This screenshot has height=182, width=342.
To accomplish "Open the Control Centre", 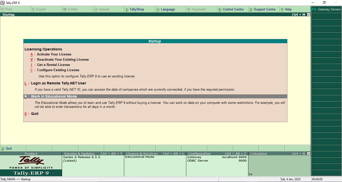I will (233, 9).
